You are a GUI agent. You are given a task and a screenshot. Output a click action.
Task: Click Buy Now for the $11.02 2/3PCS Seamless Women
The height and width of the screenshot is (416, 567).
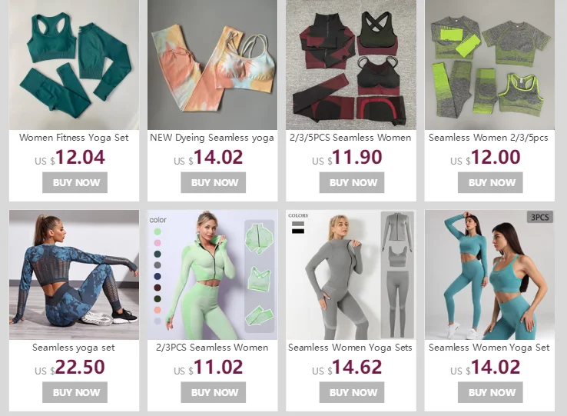pos(214,392)
